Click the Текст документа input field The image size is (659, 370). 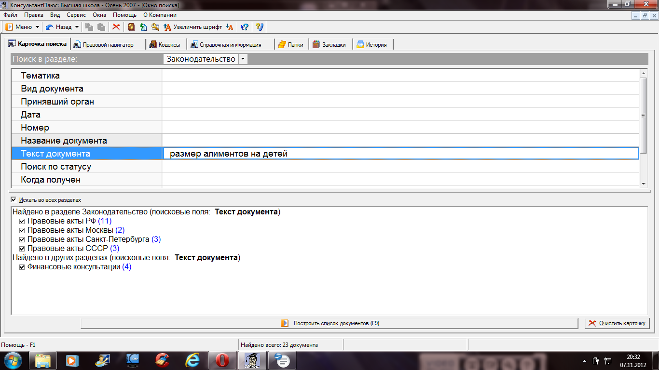[401, 154]
